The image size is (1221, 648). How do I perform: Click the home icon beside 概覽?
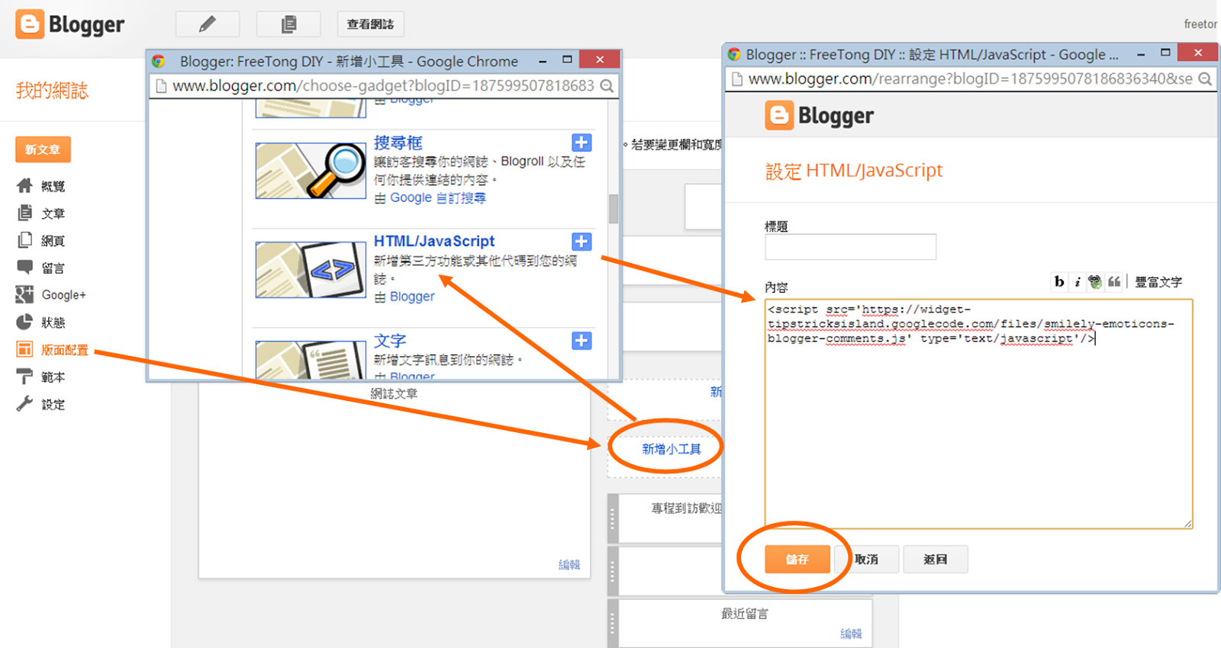(24, 185)
